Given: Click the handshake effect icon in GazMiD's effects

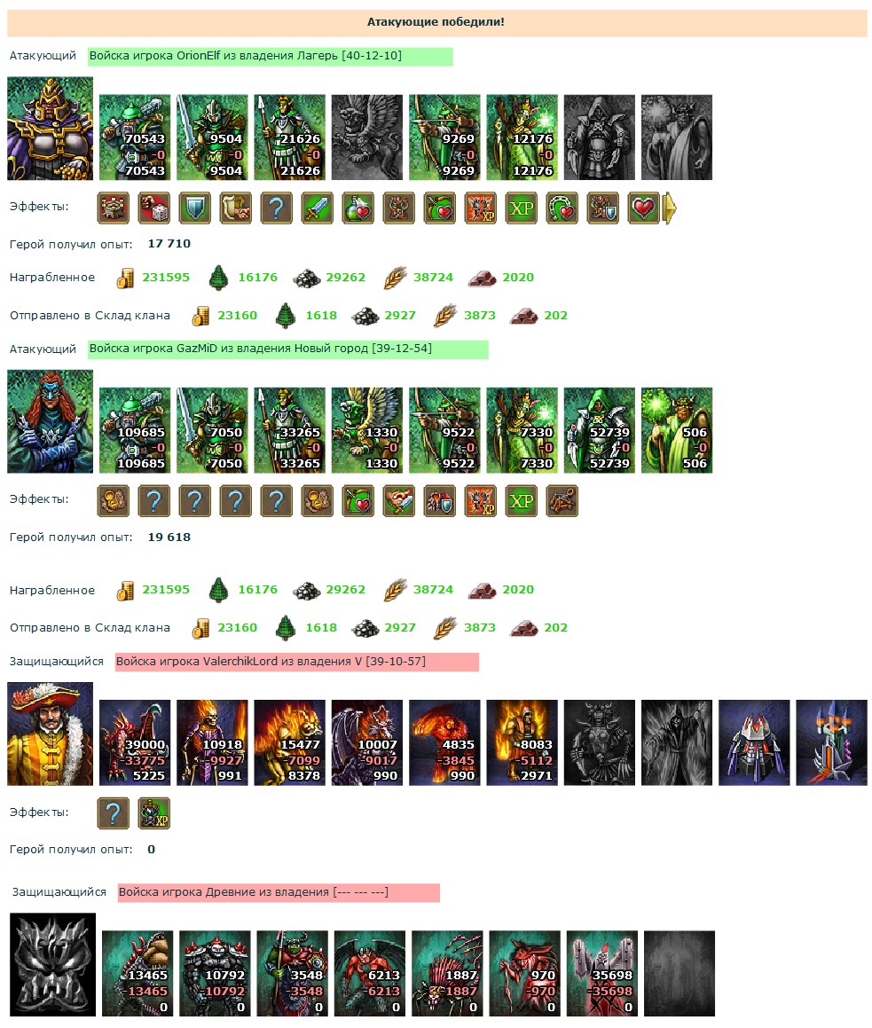Looking at the screenshot, I should 398,501.
